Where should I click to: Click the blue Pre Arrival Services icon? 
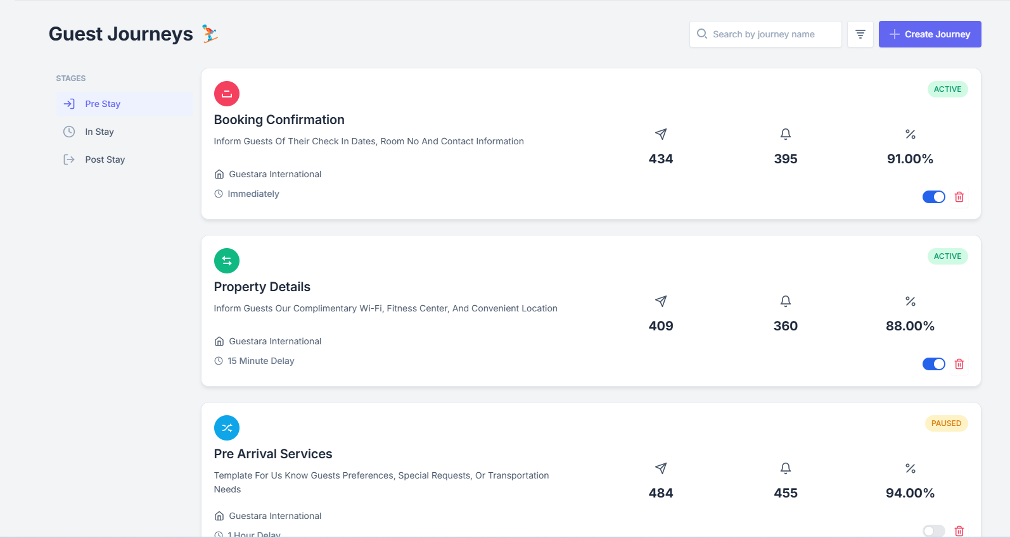(x=227, y=428)
